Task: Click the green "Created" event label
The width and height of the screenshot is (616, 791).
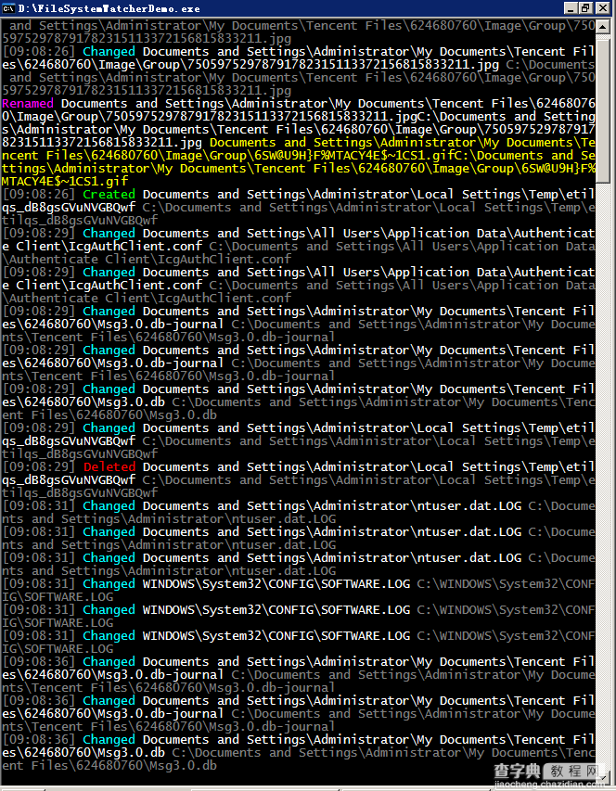Action: [109, 194]
